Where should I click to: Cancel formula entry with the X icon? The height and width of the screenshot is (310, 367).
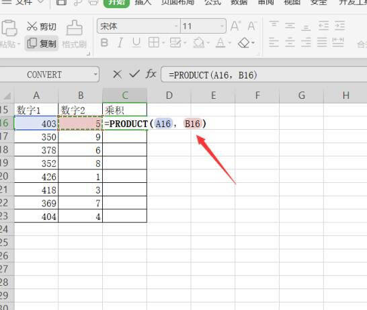point(117,75)
